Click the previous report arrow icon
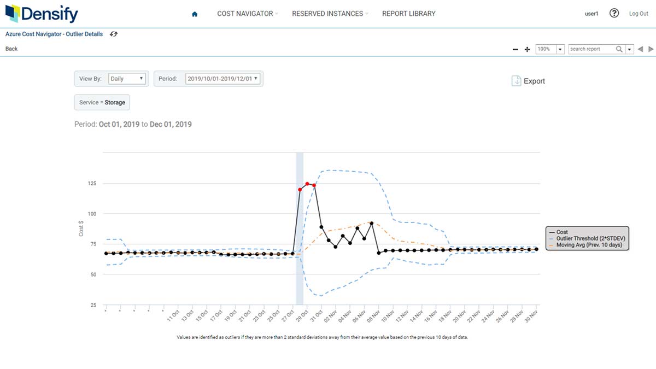 [640, 49]
